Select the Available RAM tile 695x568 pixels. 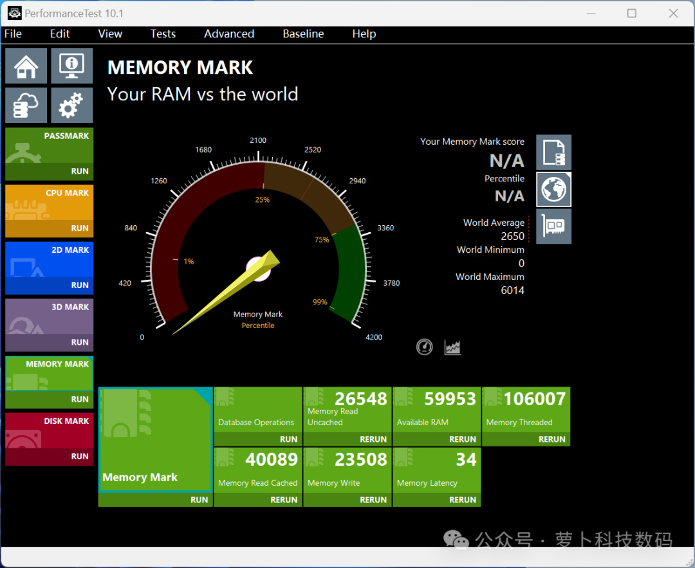436,410
